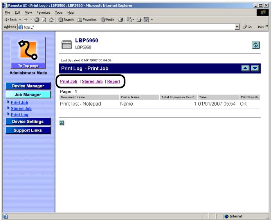Open the History toolbar icon
Image resolution: width=272 pixels, height=221 pixels.
(121, 20)
